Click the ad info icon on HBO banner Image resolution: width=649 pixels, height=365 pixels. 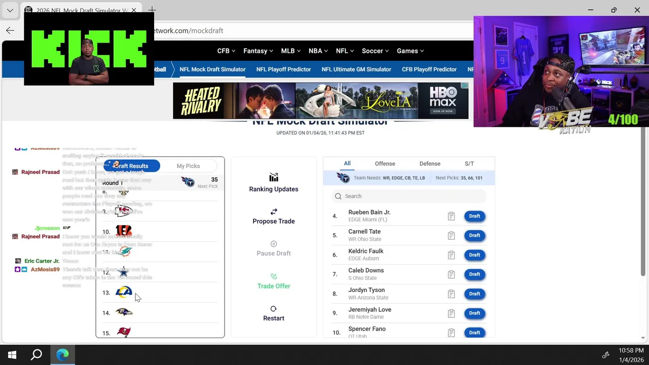[464, 86]
